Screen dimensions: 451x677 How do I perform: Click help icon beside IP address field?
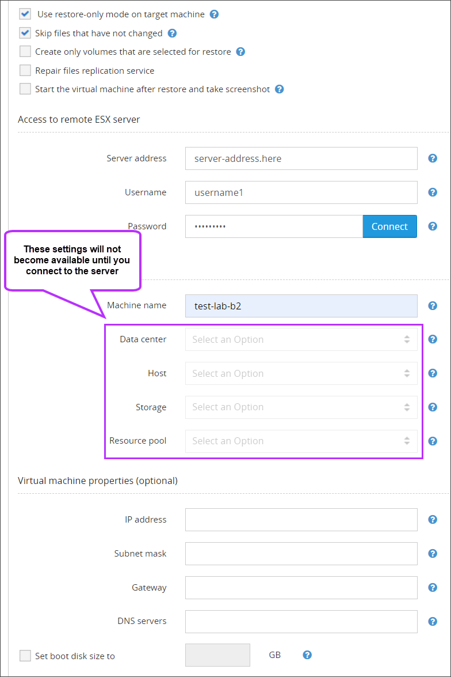click(x=433, y=520)
